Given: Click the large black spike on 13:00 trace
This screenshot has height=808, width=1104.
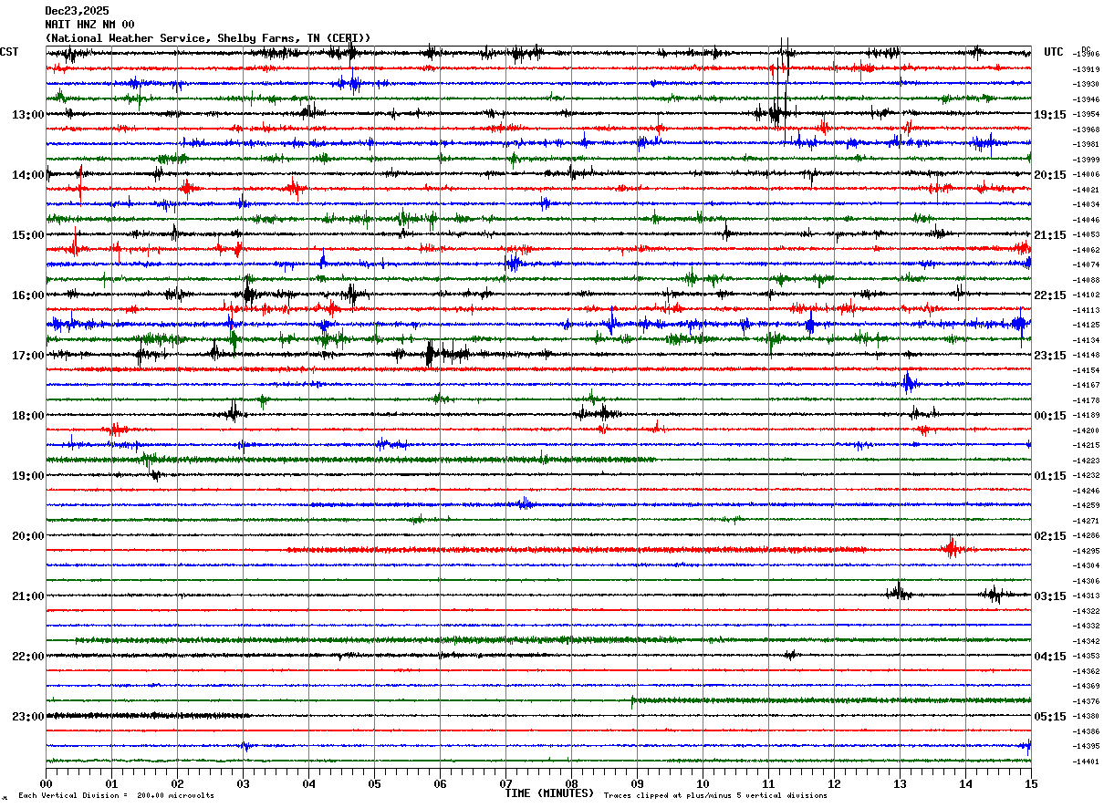Looking at the screenshot, I should coord(777,111).
